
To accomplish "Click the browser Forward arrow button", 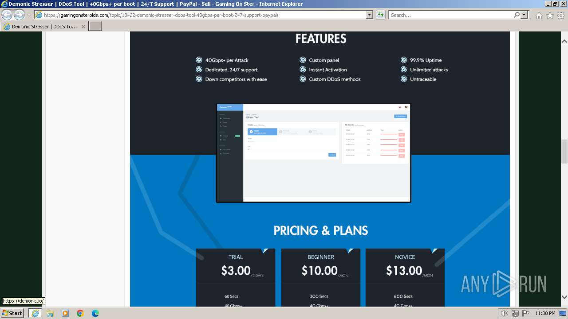I will coord(19,15).
